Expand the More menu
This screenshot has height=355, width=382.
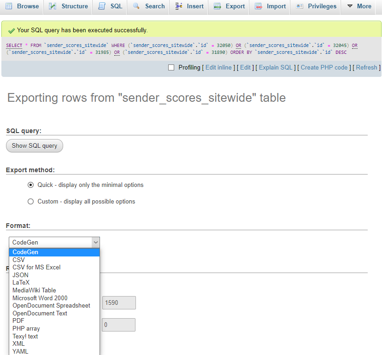[x=359, y=6]
